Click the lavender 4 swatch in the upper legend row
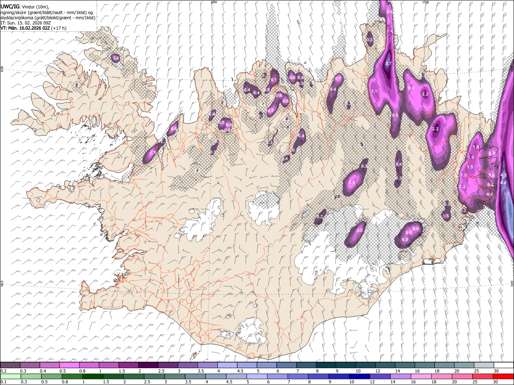 (x=227, y=365)
